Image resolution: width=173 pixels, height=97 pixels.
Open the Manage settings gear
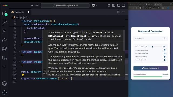point(4,92)
